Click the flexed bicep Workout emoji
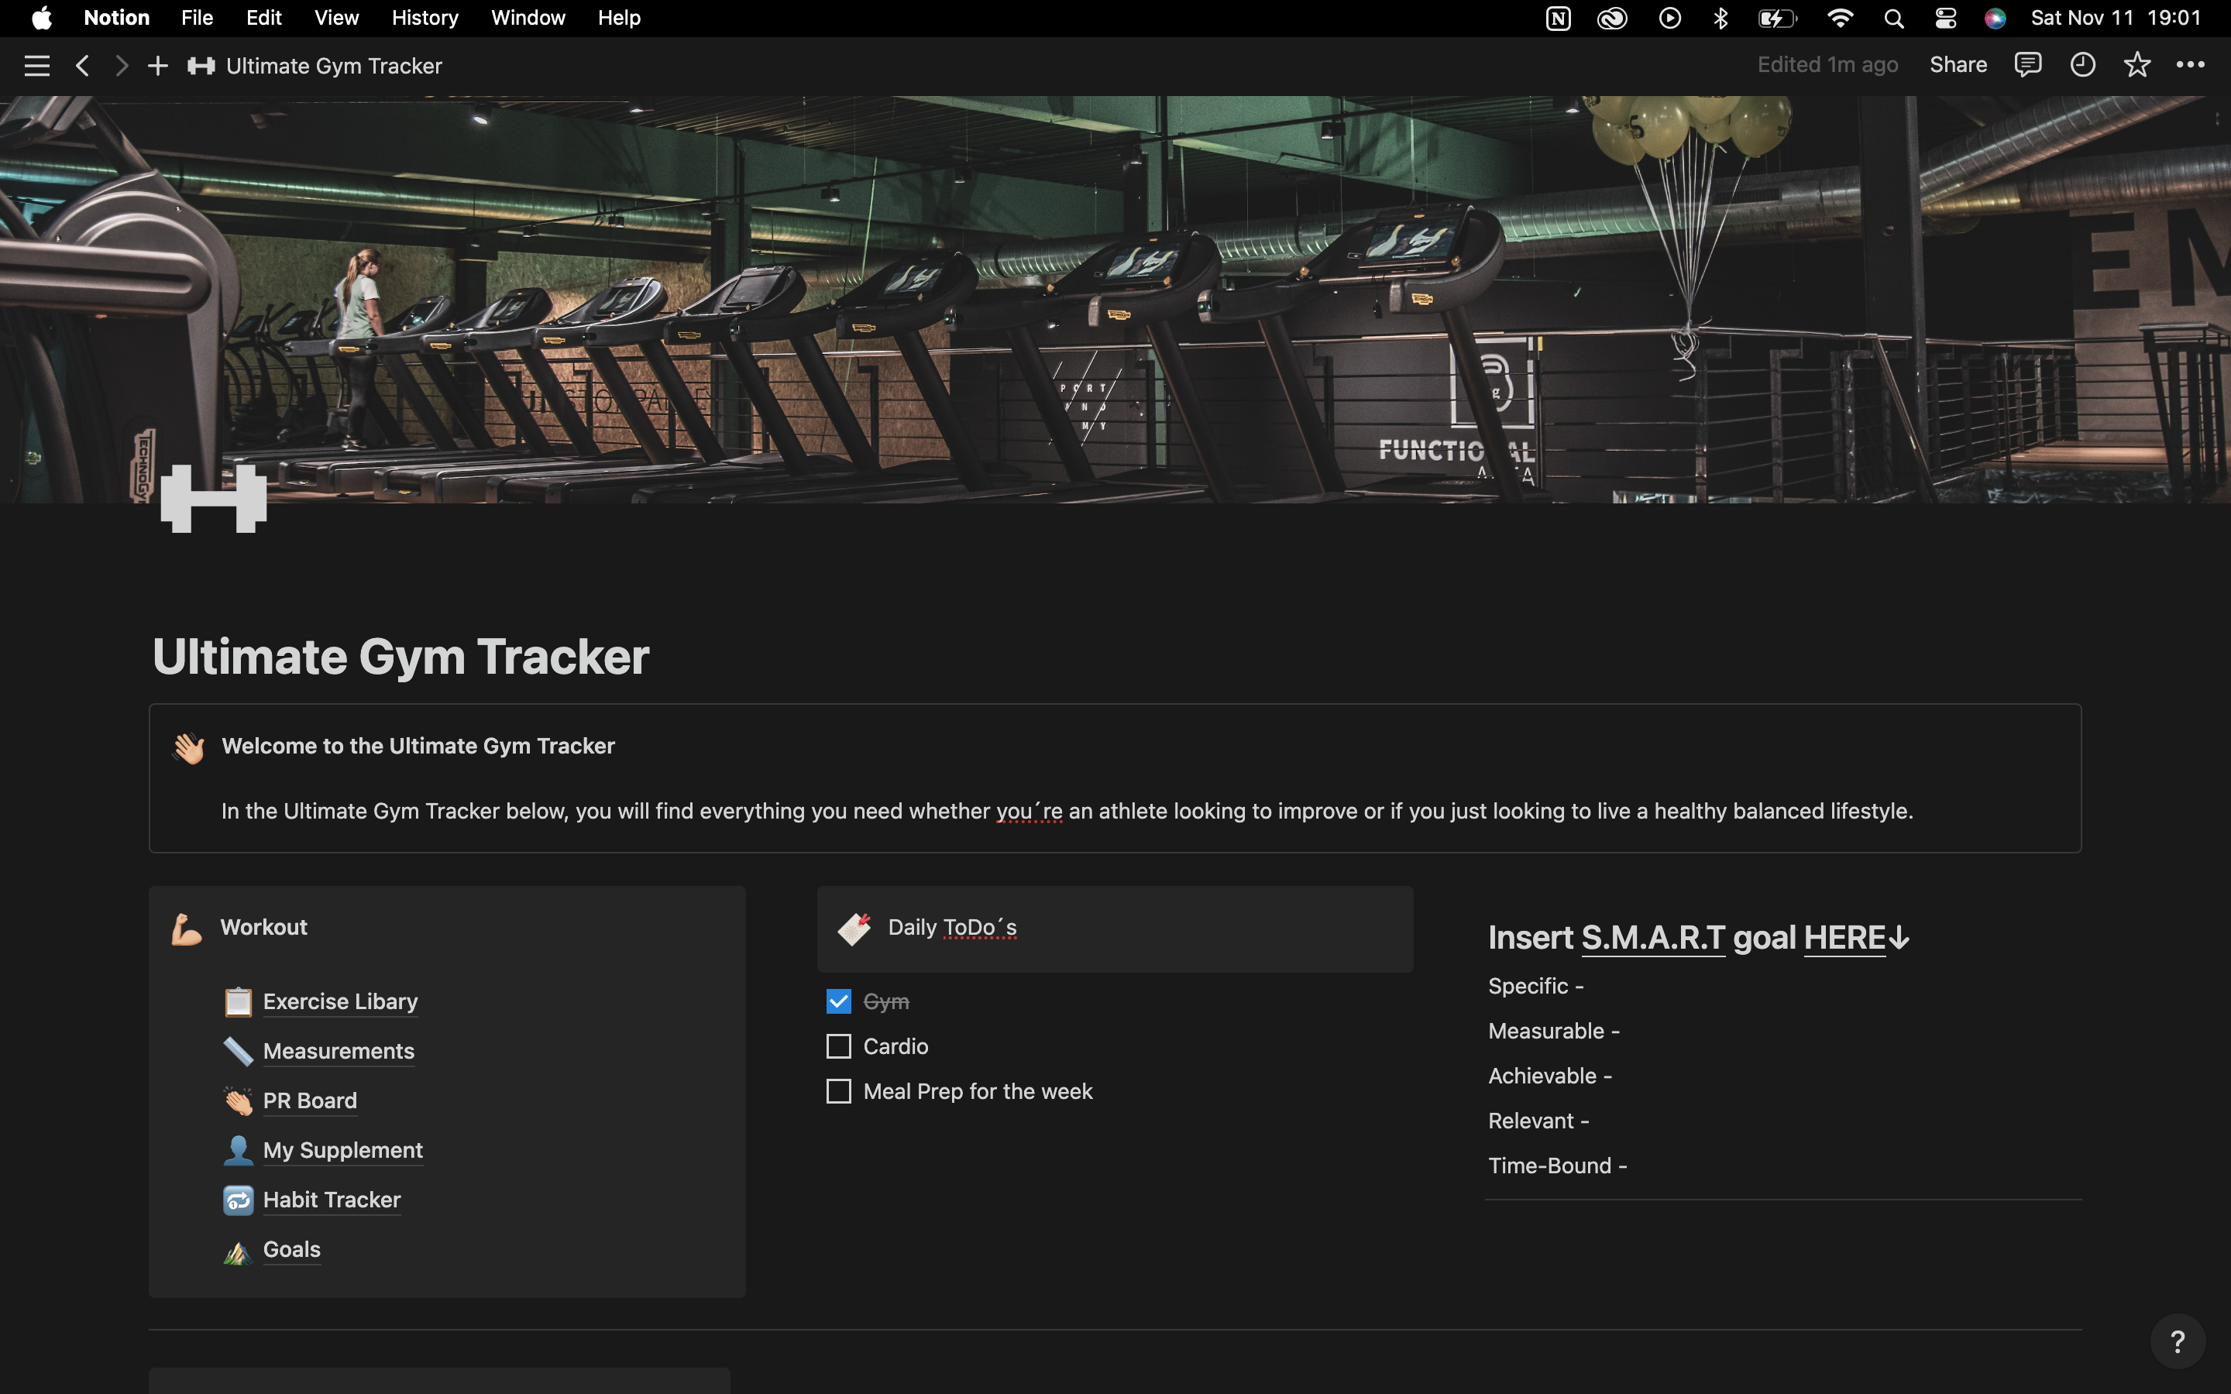 (187, 929)
